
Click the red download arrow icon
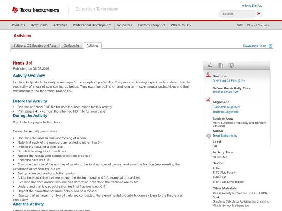point(208,75)
